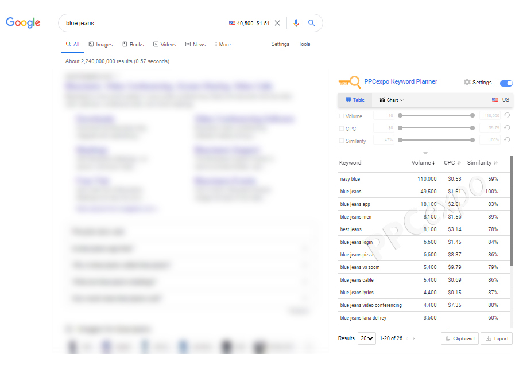Open the Videos search tab
Screen dimensions: 519x366
point(165,44)
